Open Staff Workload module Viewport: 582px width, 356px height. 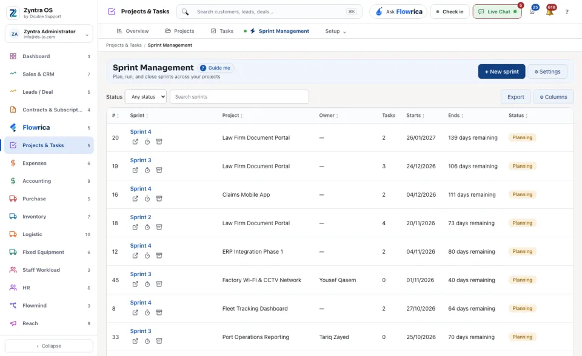[x=49, y=270]
